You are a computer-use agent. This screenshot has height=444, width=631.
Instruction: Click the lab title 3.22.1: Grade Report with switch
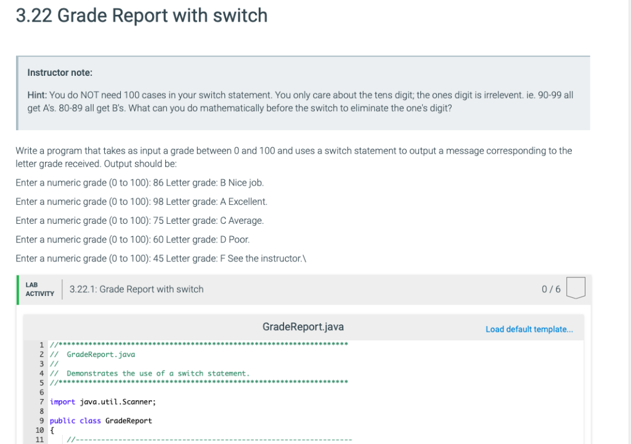(x=136, y=289)
